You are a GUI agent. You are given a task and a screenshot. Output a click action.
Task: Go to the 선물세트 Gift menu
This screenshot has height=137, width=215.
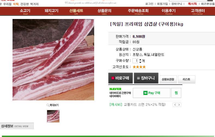pyautogui.click(x=76, y=11)
